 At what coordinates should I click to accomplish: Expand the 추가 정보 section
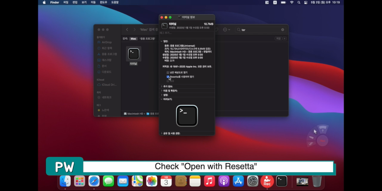(x=161, y=86)
